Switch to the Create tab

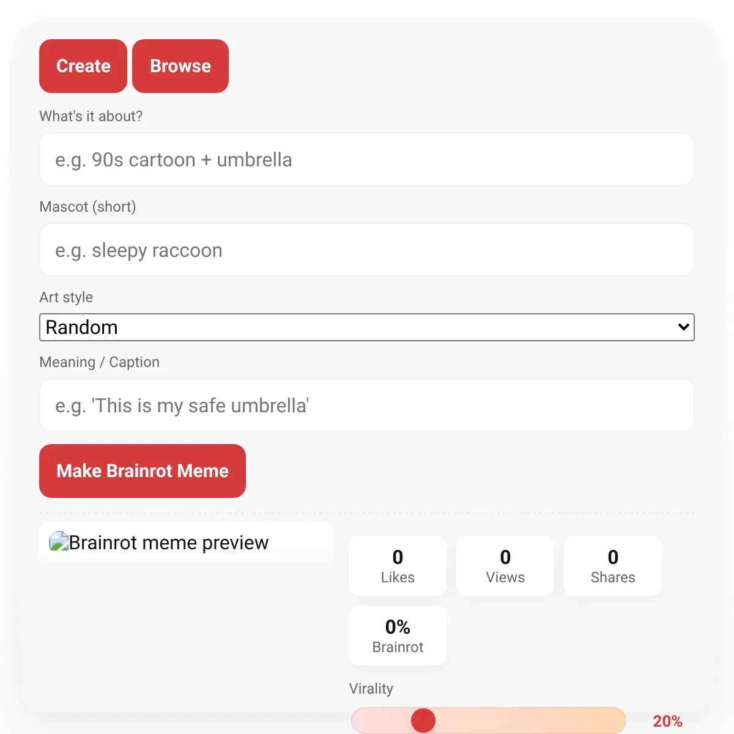pos(83,66)
